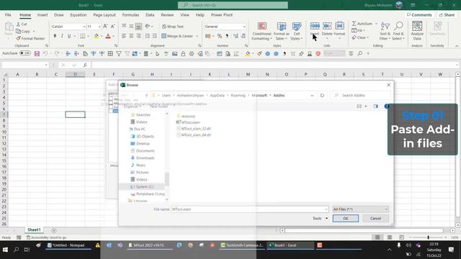Go up one folder level in Browse dialog
Viewport: 461px width, 259px height.
(146, 96)
